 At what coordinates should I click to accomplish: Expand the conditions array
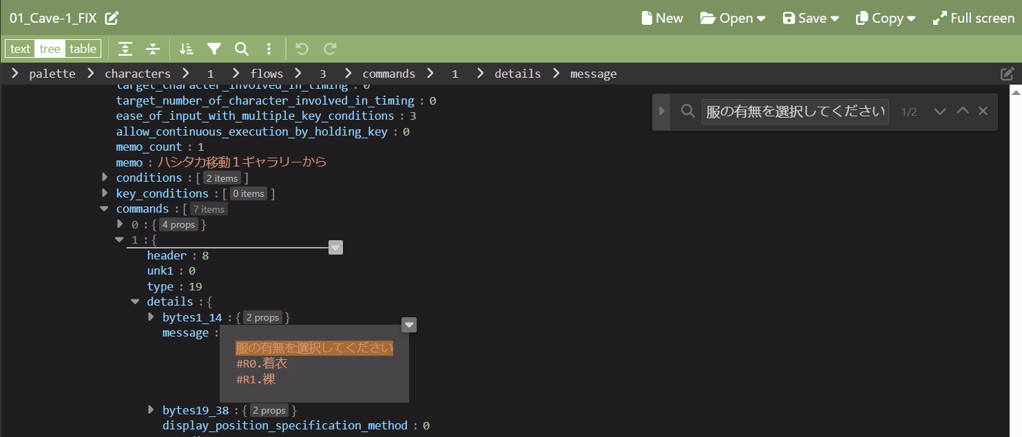pyautogui.click(x=105, y=178)
